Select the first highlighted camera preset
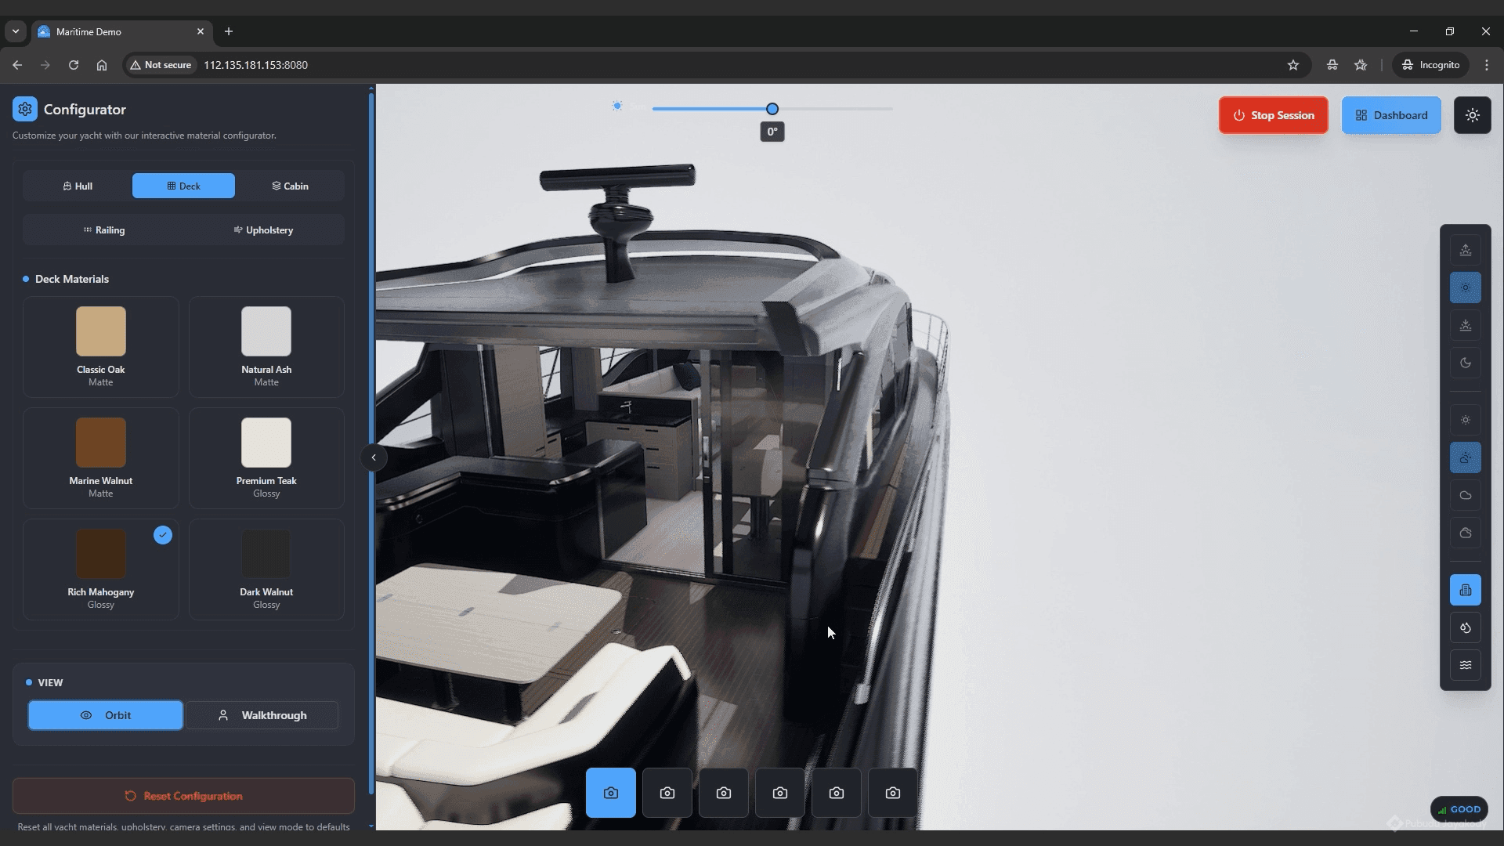Image resolution: width=1504 pixels, height=846 pixels. point(611,793)
